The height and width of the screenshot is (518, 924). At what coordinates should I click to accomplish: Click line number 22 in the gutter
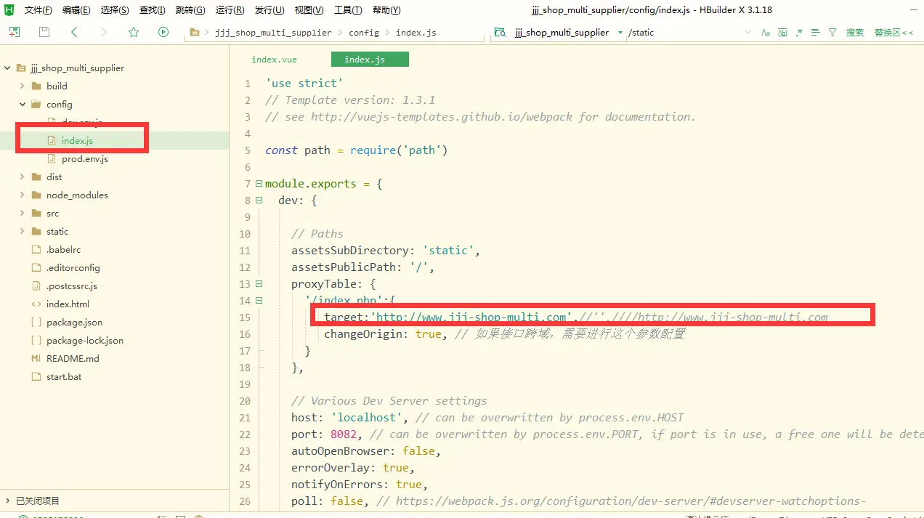point(244,434)
